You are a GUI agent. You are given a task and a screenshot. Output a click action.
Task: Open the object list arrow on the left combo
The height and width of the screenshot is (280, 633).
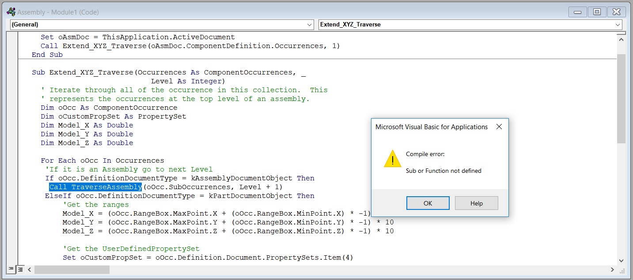(x=310, y=25)
